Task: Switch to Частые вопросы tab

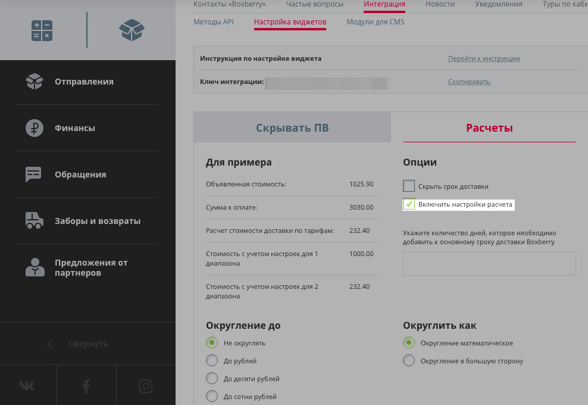Action: 315,4
